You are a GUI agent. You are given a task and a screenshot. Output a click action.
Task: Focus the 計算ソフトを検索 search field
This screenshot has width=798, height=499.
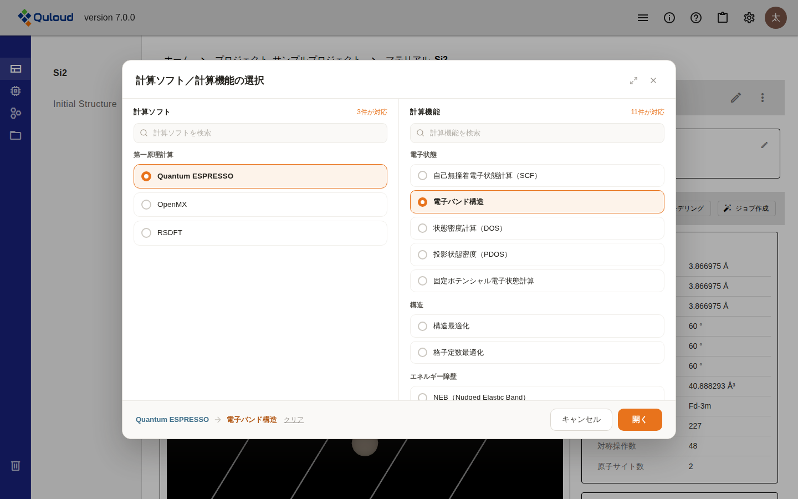tap(260, 133)
